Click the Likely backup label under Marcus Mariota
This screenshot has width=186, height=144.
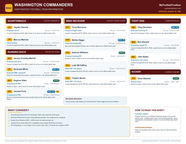pyautogui.click(x=12, y=43)
